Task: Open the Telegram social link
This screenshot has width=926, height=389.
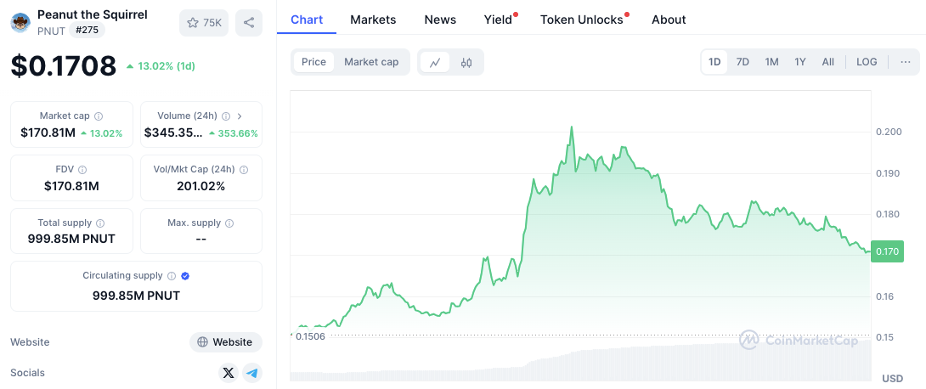Action: point(251,373)
